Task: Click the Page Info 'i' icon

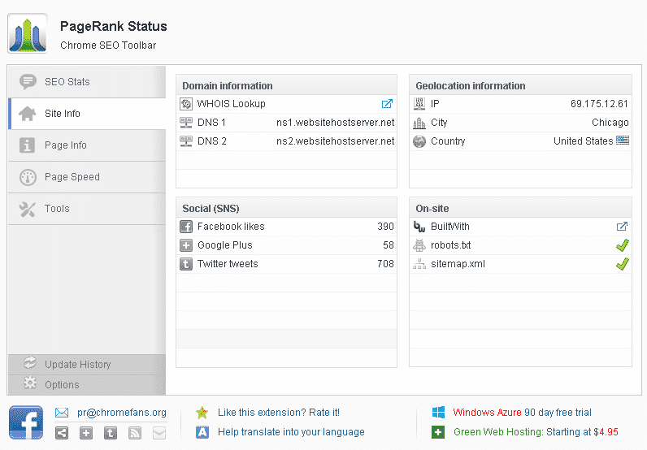Action: [28, 145]
